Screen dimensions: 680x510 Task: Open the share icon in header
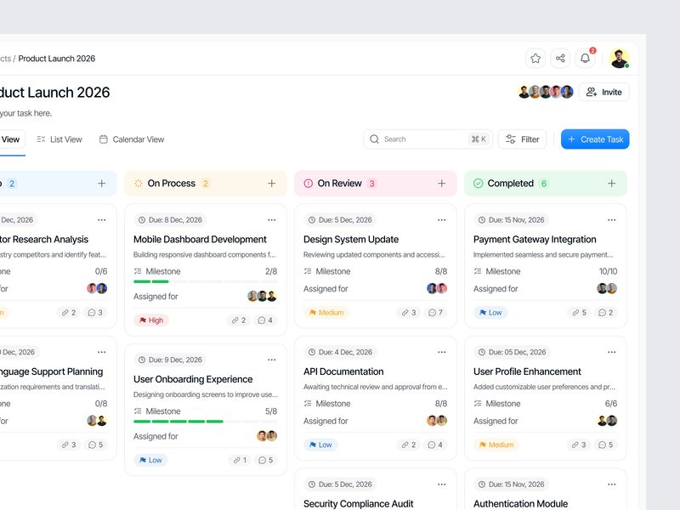(x=560, y=59)
